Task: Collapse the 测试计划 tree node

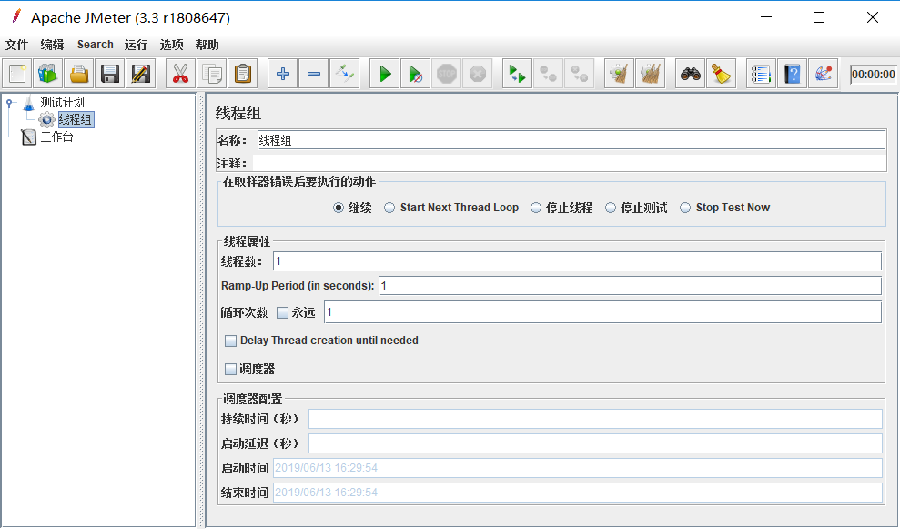Action: (9, 104)
